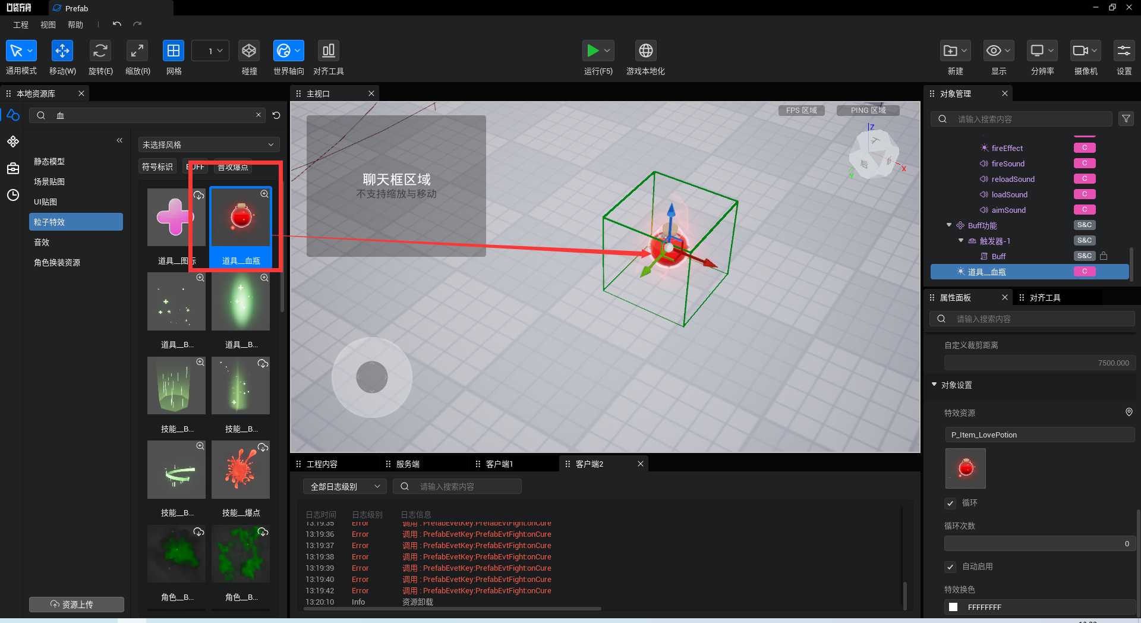Select reloadSound in the object tree

tap(1013, 179)
